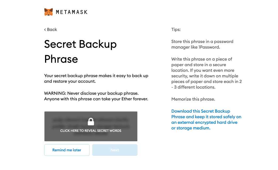
Task: Click the lock icon on the phrase box
Action: click(91, 121)
